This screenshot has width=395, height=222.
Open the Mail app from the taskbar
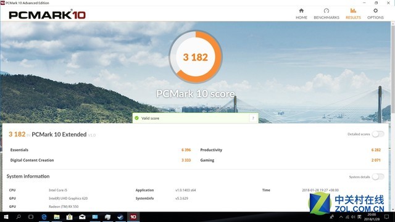tap(82, 216)
